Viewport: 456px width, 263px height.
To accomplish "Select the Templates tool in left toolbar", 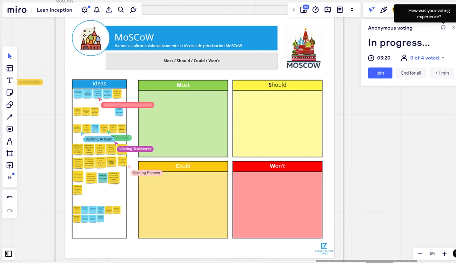I will pyautogui.click(x=9, y=68).
